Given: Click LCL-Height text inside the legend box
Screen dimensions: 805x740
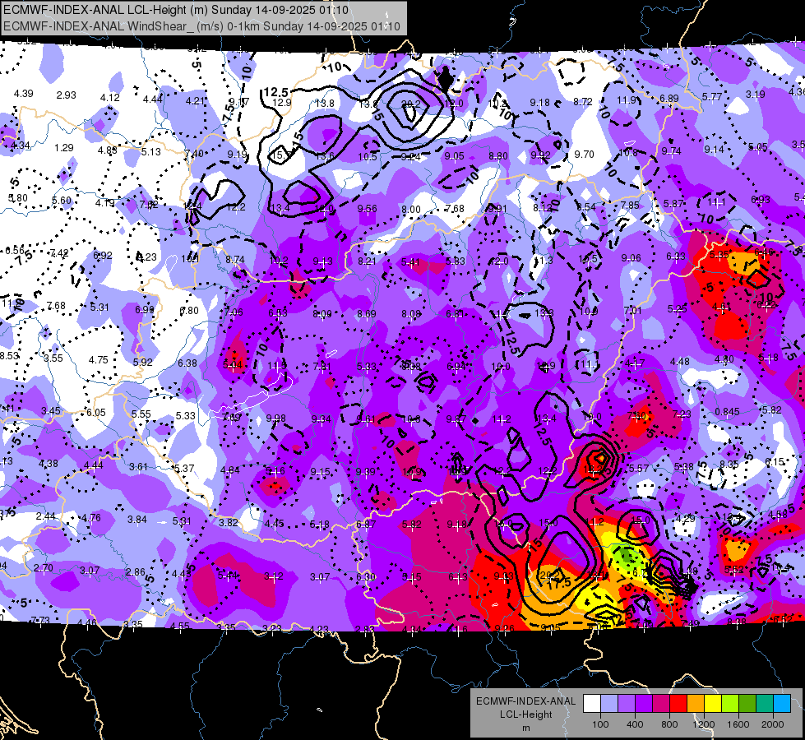Looking at the screenshot, I should (x=525, y=715).
